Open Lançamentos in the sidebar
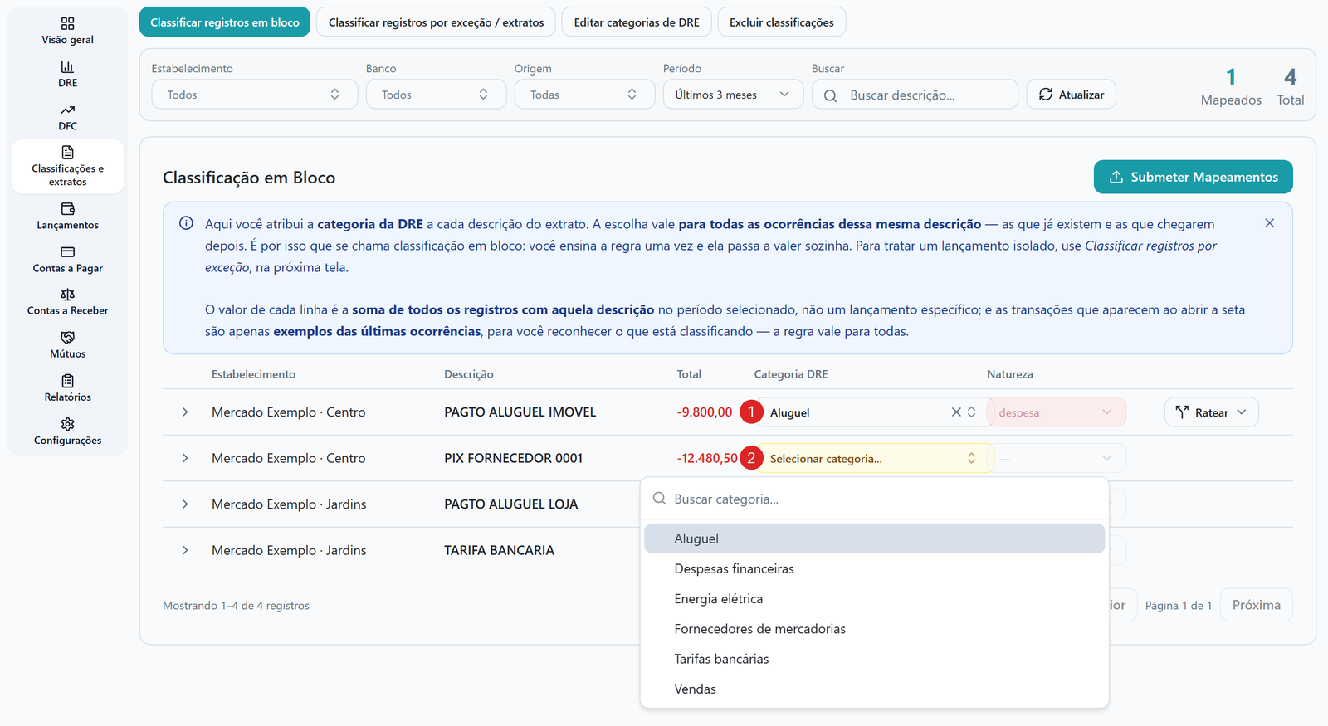This screenshot has width=1328, height=726. (68, 216)
